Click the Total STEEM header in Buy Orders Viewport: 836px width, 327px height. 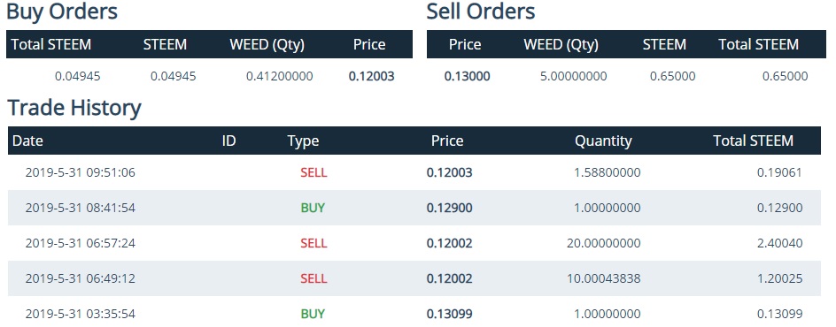[x=51, y=45]
